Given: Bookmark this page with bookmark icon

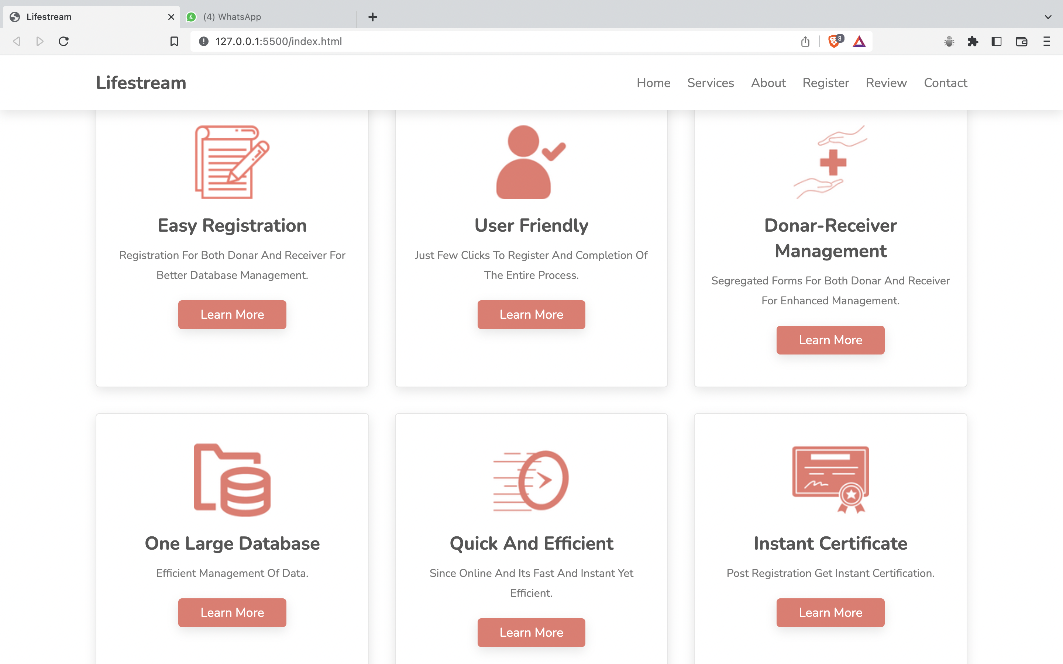Looking at the screenshot, I should (x=174, y=41).
